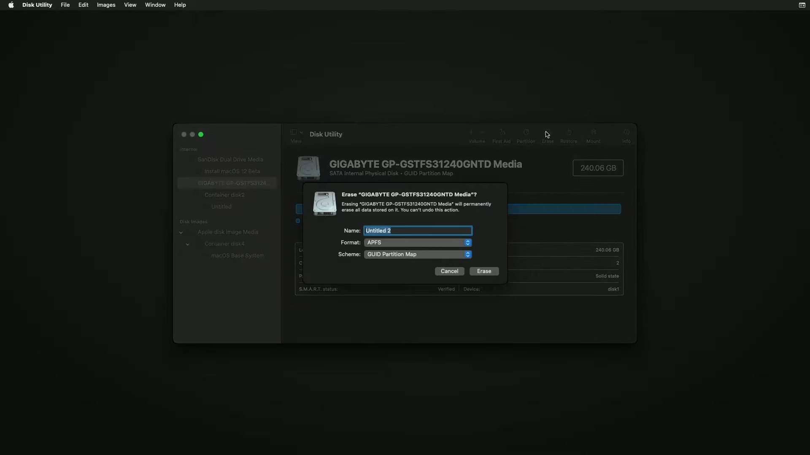
Task: Open the sidebar View options button
Action: click(x=296, y=133)
